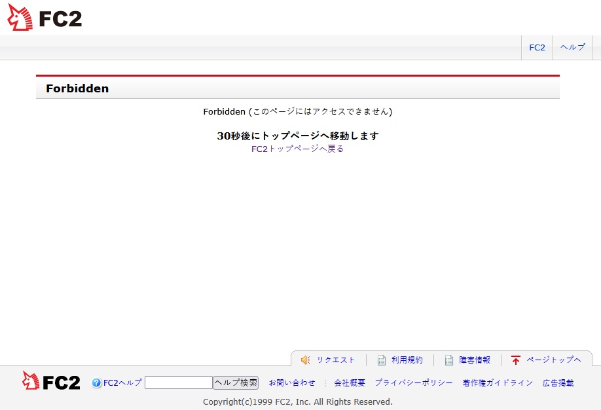This screenshot has height=410, width=601.
Task: Open the FC2ヘルプ footer link
Action: click(122, 382)
